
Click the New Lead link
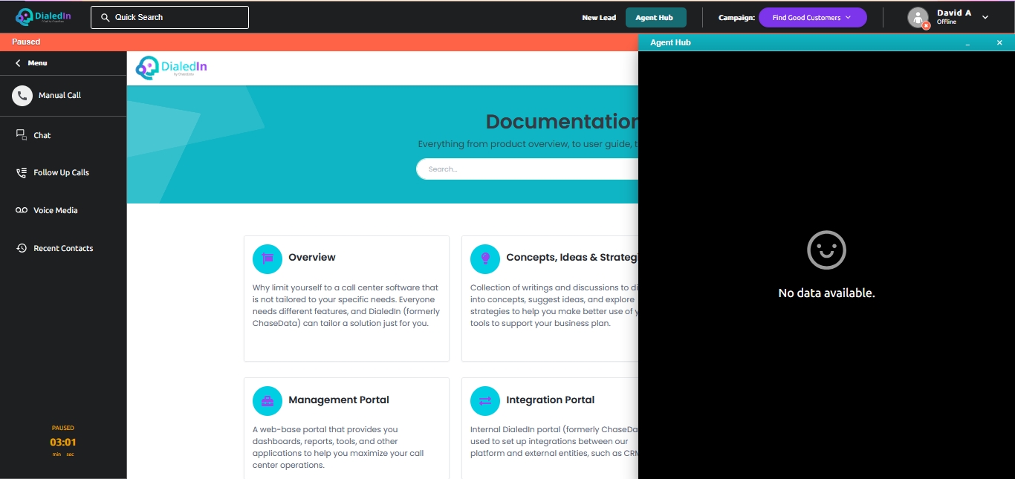599,18
